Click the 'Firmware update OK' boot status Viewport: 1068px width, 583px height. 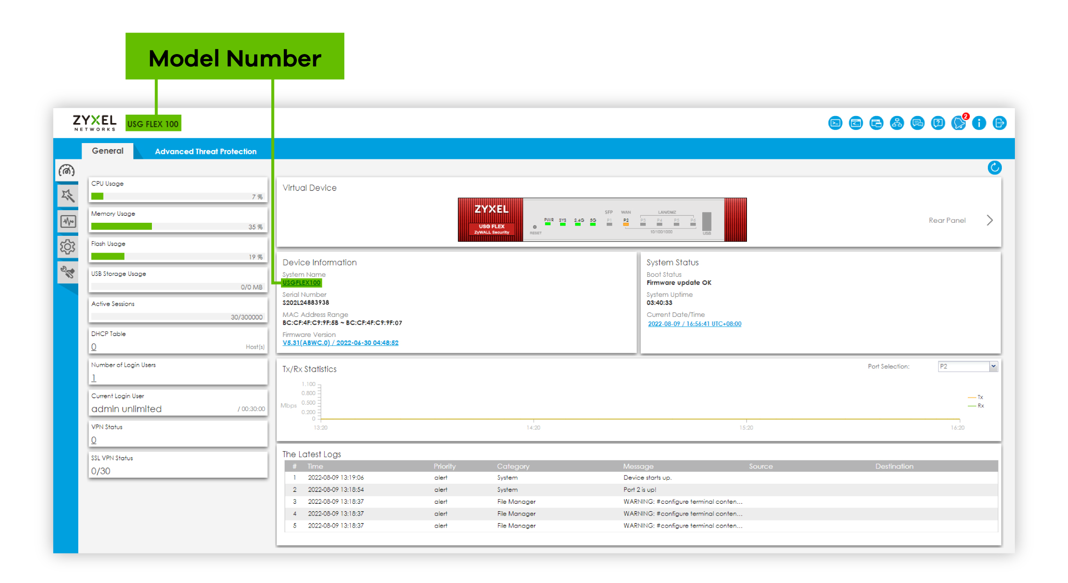click(x=679, y=283)
